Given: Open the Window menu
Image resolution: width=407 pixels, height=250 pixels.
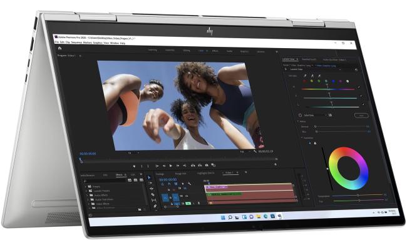Looking at the screenshot, I should 114,43.
